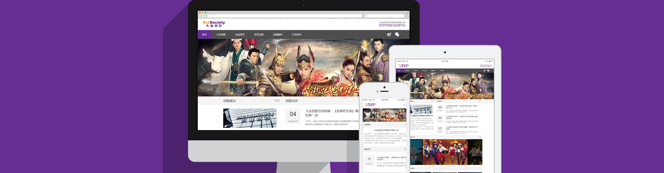Click the previous-slide arrow on desktop banner

203,67
